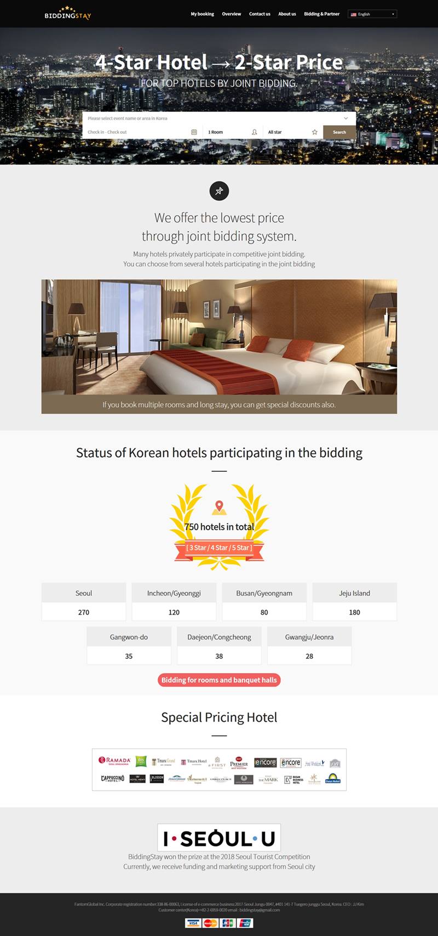
Task: Click the Days Hotel logo
Action: point(333,779)
